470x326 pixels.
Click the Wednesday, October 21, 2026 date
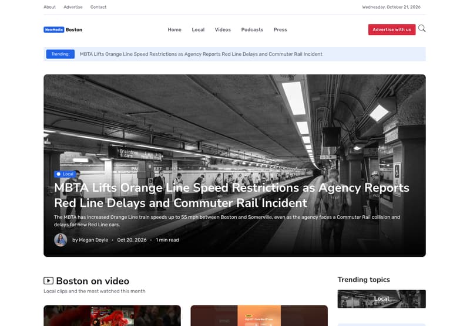tap(391, 7)
